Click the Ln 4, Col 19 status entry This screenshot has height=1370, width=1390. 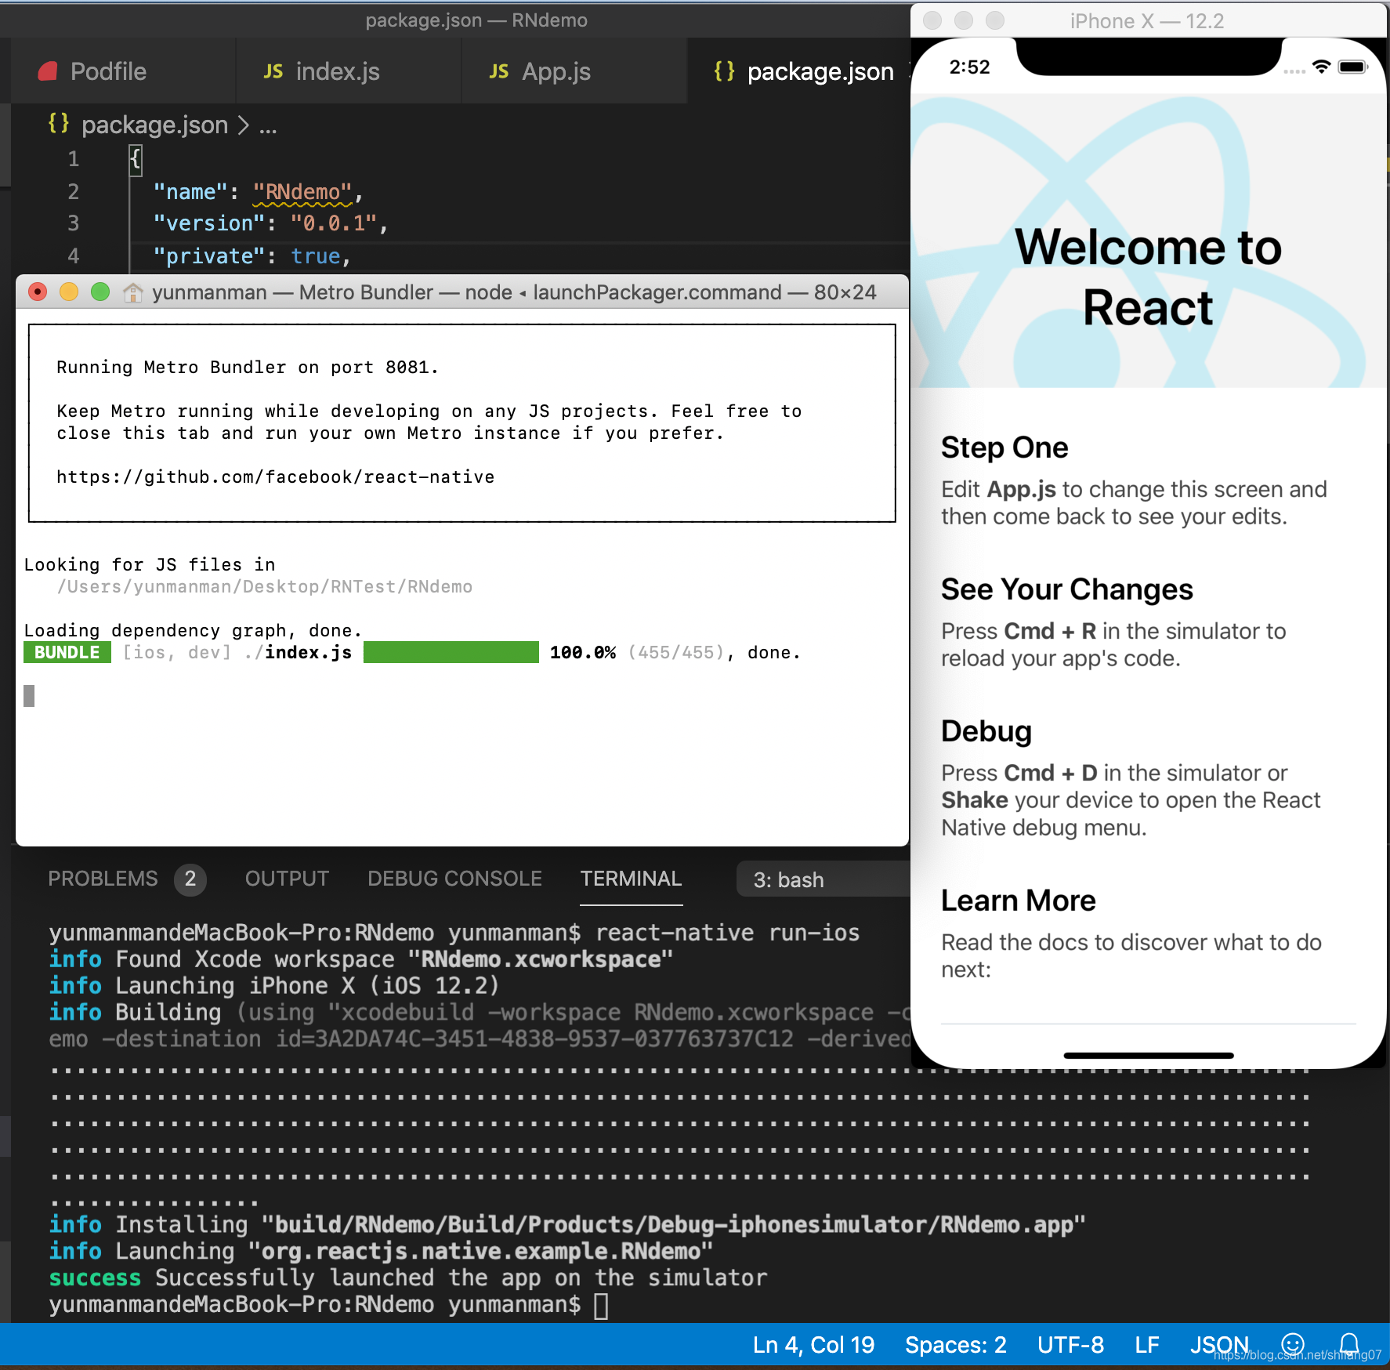tap(813, 1345)
